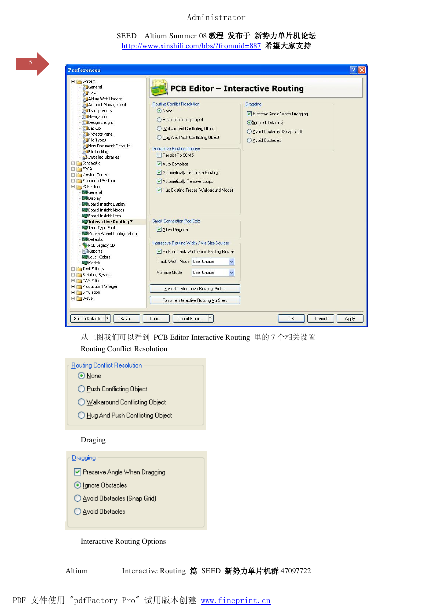Disable Hug Existing Traces (Walkaround Mode)
This screenshot has height=612, width=433.
(159, 190)
